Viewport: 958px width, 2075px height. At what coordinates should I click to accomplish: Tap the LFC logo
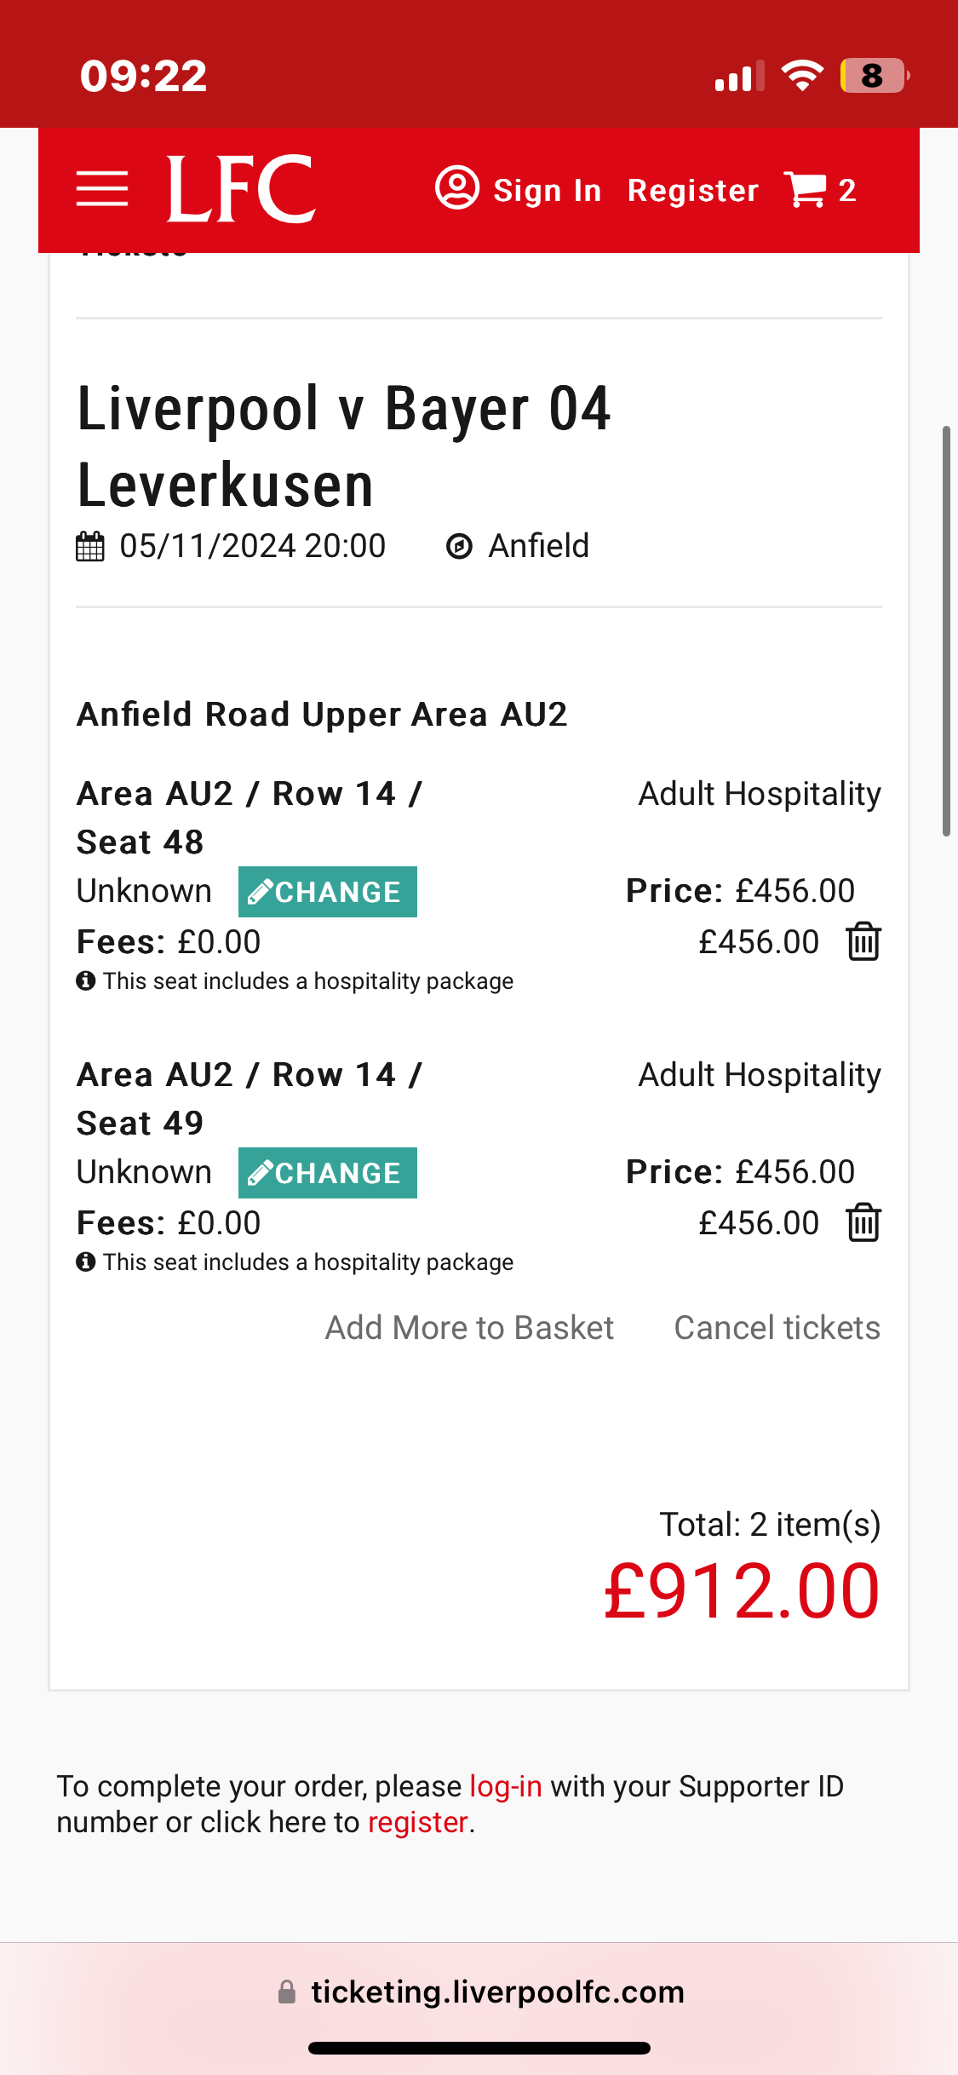[241, 189]
